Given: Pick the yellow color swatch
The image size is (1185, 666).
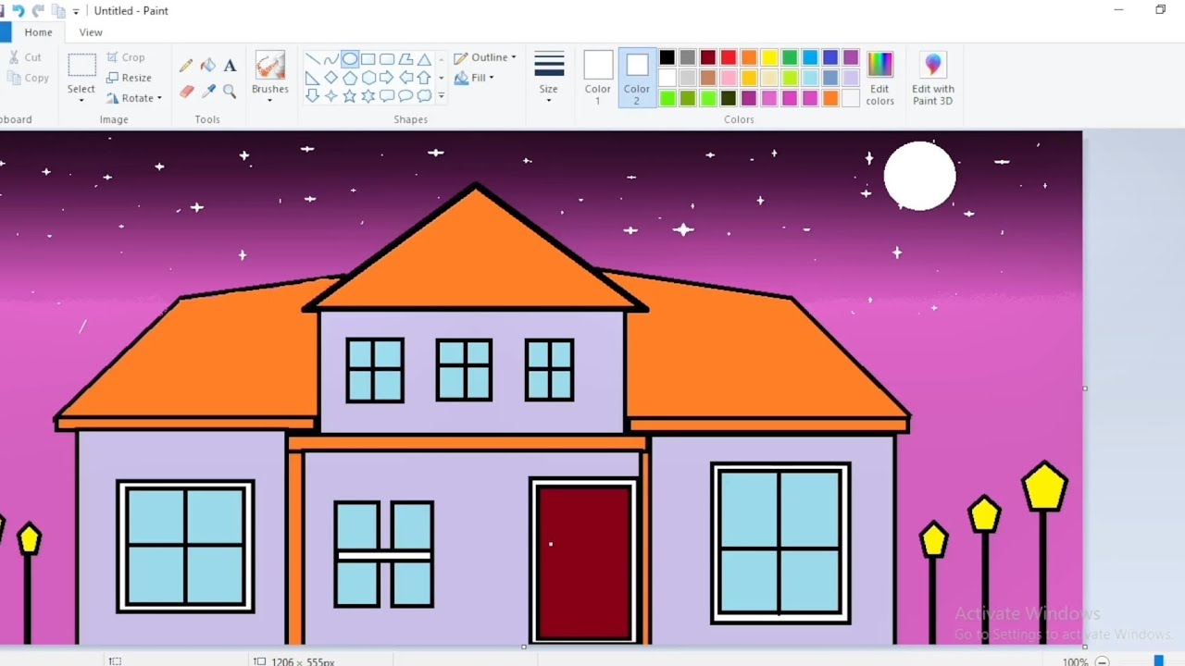Looking at the screenshot, I should [x=769, y=57].
